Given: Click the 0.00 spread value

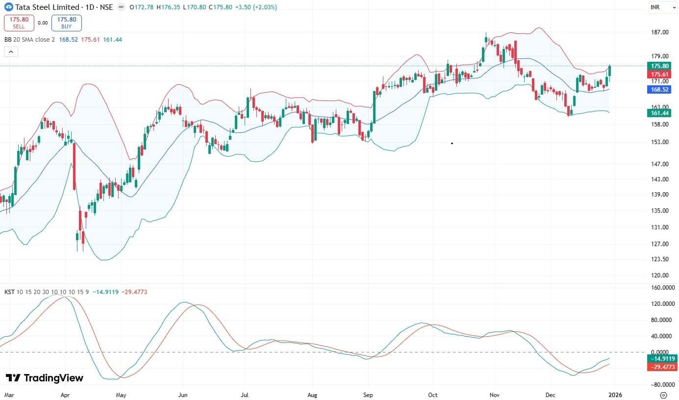Looking at the screenshot, I should pos(43,23).
